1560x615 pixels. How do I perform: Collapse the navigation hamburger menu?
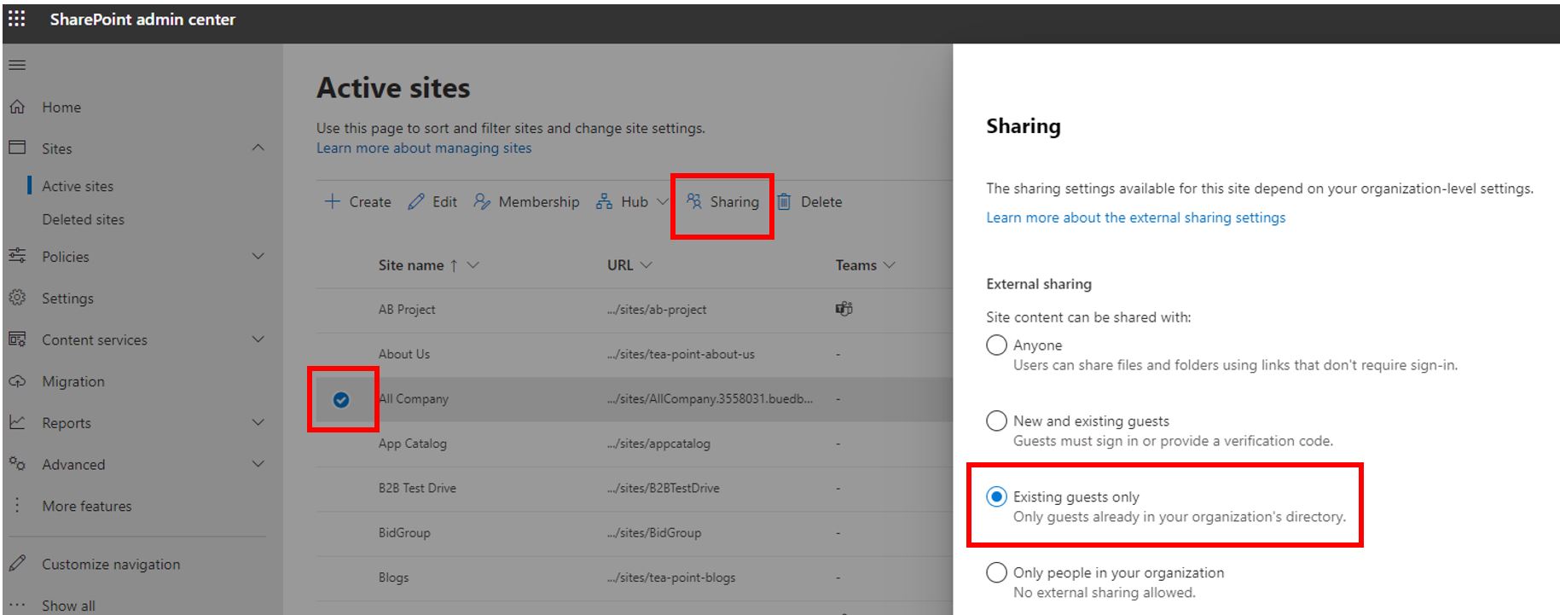click(x=17, y=65)
